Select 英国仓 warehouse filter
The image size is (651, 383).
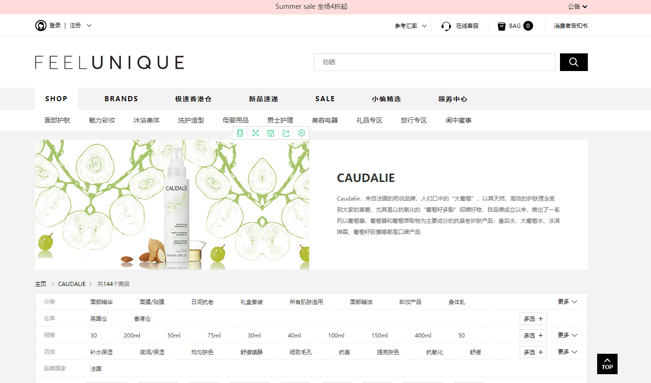tap(99, 318)
